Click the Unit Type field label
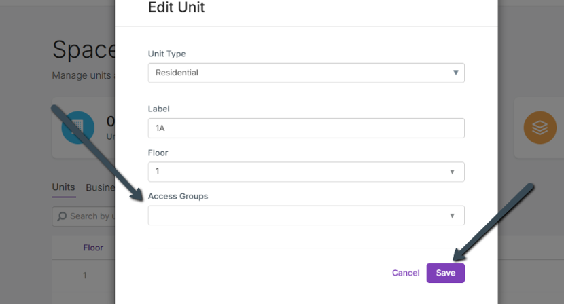 pos(166,54)
